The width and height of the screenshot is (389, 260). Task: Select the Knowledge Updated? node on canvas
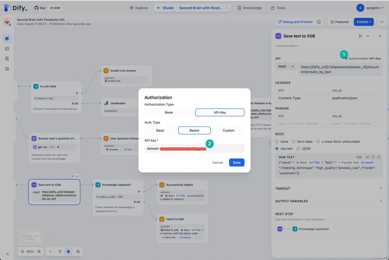click(118, 197)
